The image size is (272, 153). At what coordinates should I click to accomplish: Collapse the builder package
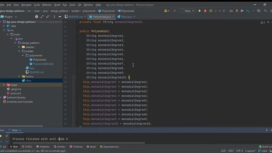(x=19, y=51)
